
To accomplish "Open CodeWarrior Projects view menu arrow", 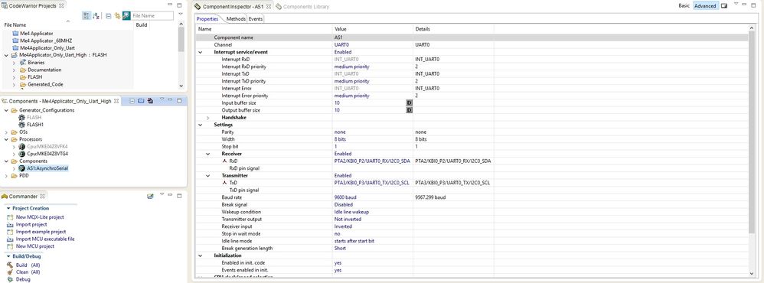I will coord(180,14).
